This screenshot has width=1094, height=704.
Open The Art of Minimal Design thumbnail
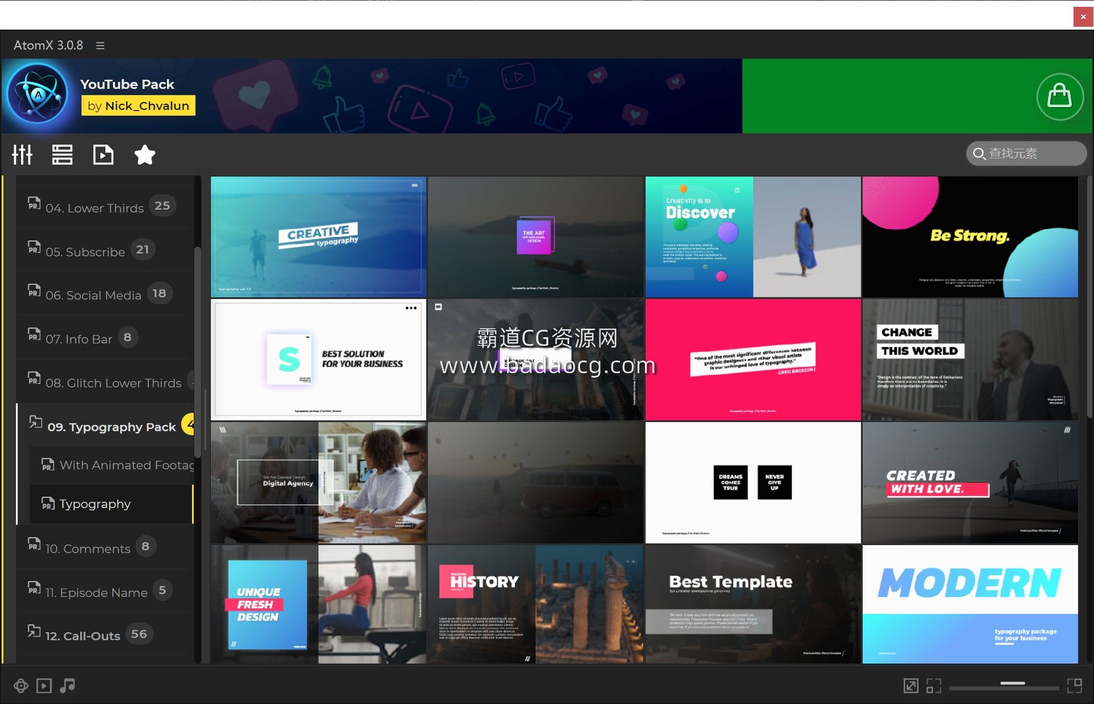click(x=536, y=236)
